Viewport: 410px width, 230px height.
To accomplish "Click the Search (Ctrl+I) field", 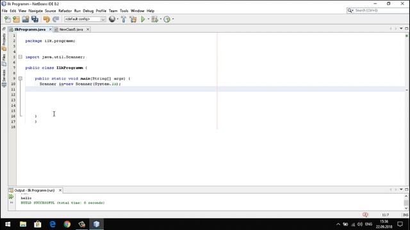I will (x=378, y=10).
